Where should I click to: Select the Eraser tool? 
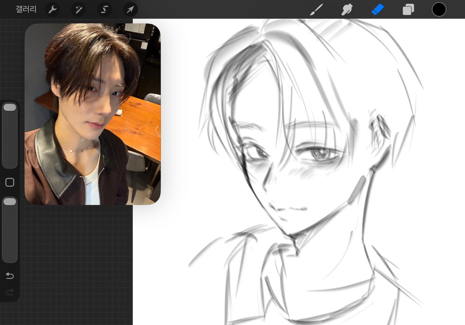pyautogui.click(x=378, y=9)
